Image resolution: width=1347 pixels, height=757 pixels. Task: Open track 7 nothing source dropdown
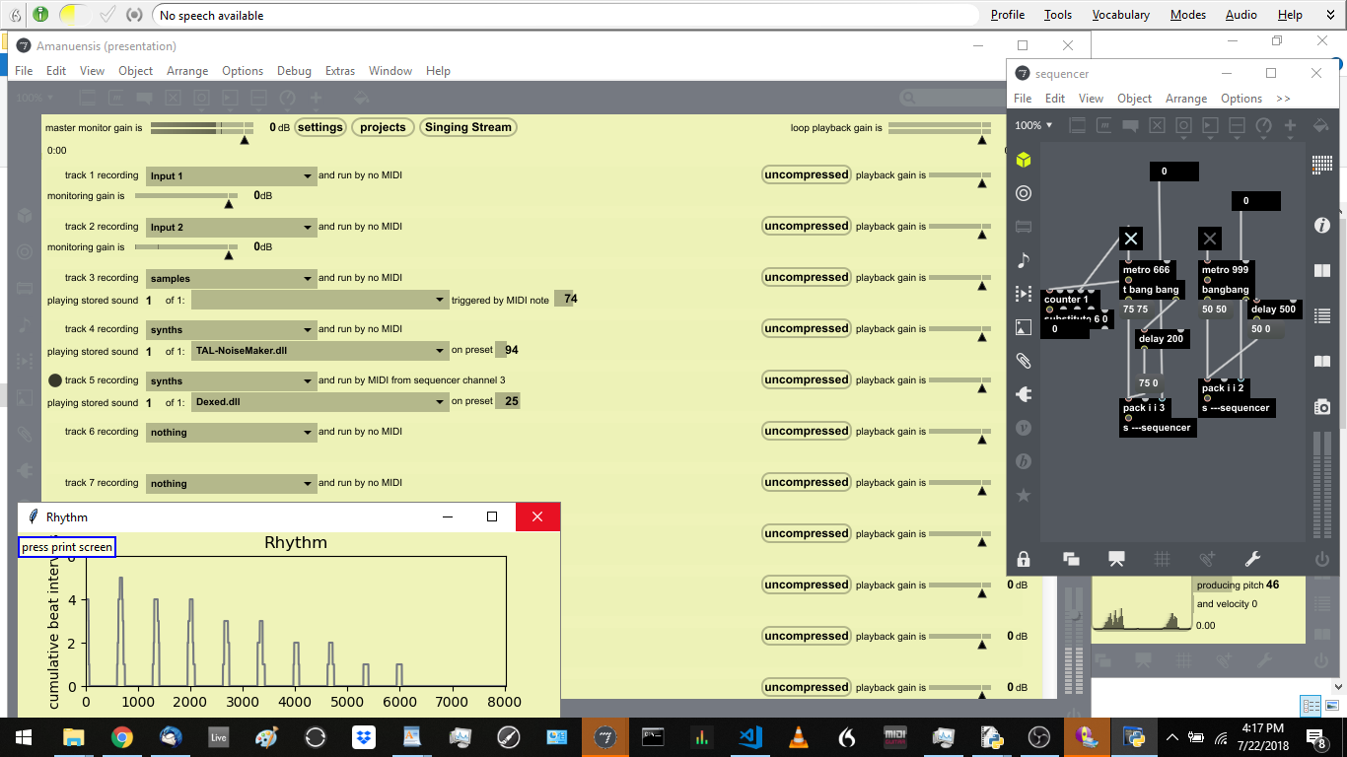230,483
